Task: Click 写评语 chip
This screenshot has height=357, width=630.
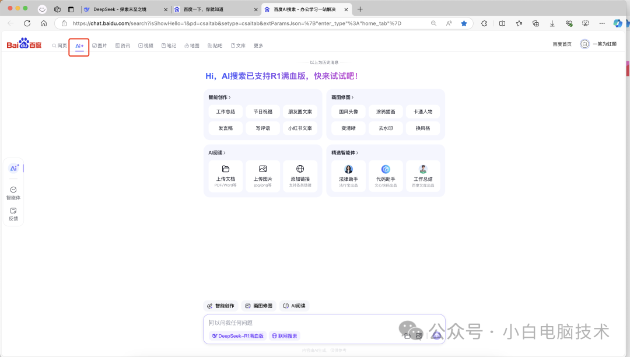Action: pyautogui.click(x=262, y=128)
